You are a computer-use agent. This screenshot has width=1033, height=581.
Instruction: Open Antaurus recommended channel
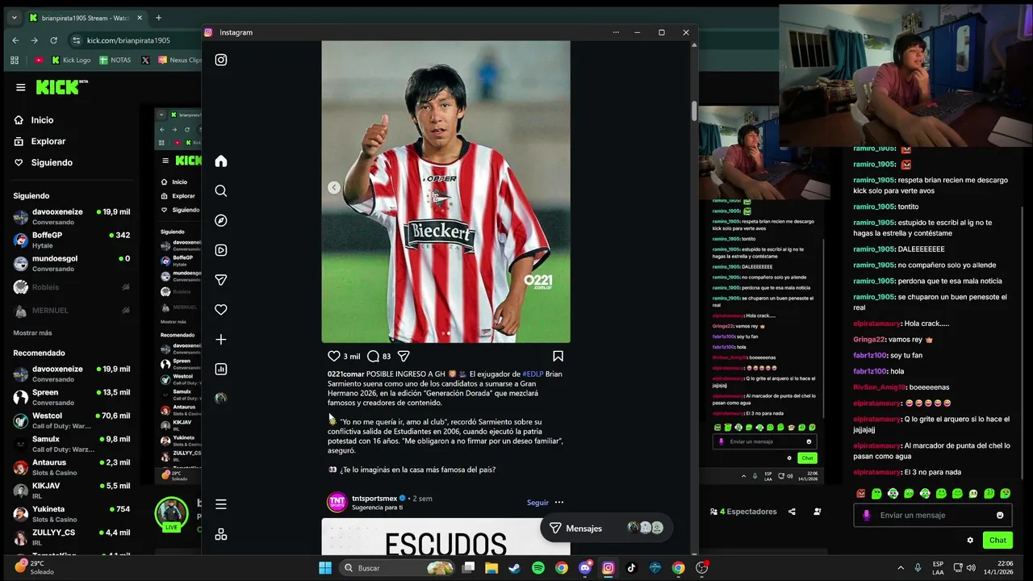(71, 467)
